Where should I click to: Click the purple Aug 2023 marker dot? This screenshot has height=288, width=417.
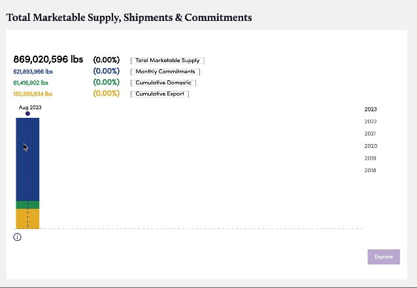27,114
